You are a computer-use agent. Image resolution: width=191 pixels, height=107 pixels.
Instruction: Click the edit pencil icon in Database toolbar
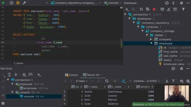(169, 9)
